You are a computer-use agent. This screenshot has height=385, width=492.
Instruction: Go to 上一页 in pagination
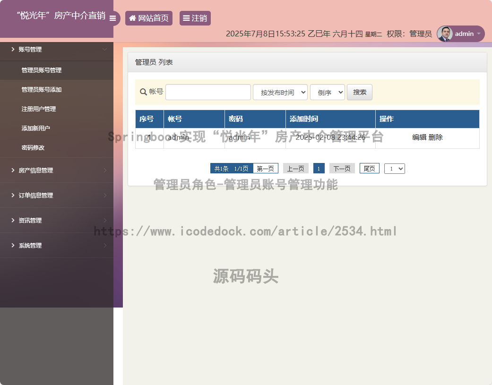[x=296, y=169]
